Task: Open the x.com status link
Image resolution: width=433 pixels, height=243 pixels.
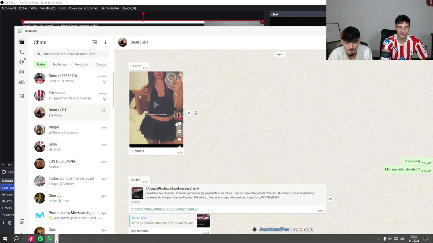Action: tap(164, 209)
